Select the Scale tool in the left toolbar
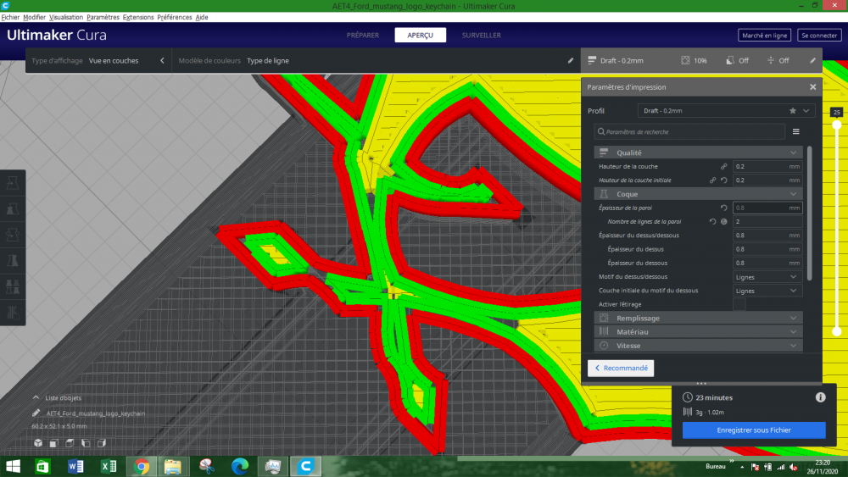 pyautogui.click(x=13, y=209)
